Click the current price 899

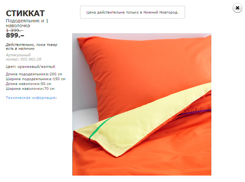point(15,35)
